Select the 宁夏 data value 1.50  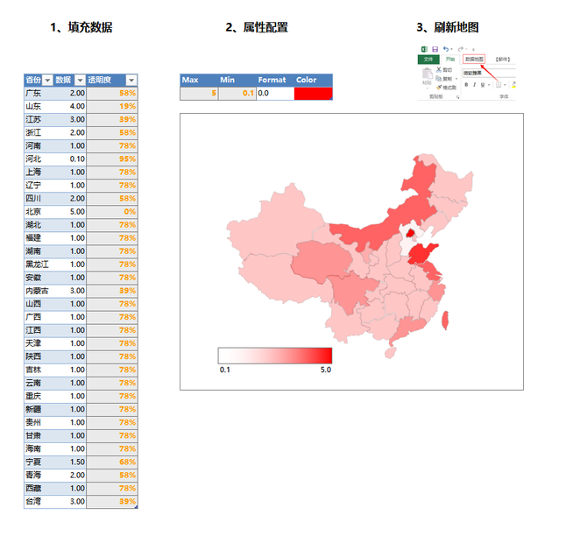coord(70,462)
